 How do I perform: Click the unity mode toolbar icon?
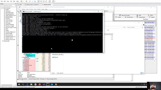46,1
